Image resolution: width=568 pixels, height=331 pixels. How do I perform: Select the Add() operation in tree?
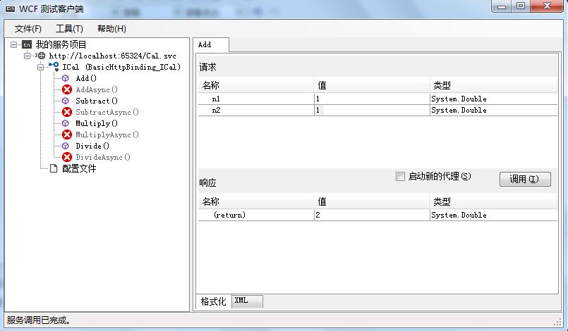[86, 78]
